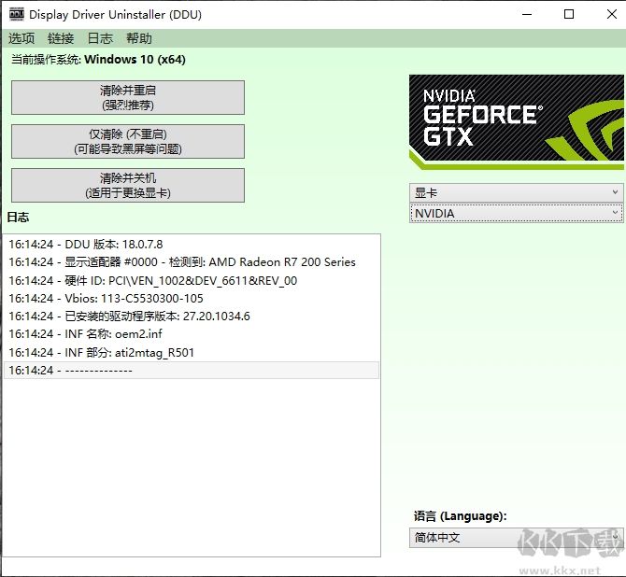
Task: Expand the NVIDIA vendor dropdown
Action: (516, 213)
